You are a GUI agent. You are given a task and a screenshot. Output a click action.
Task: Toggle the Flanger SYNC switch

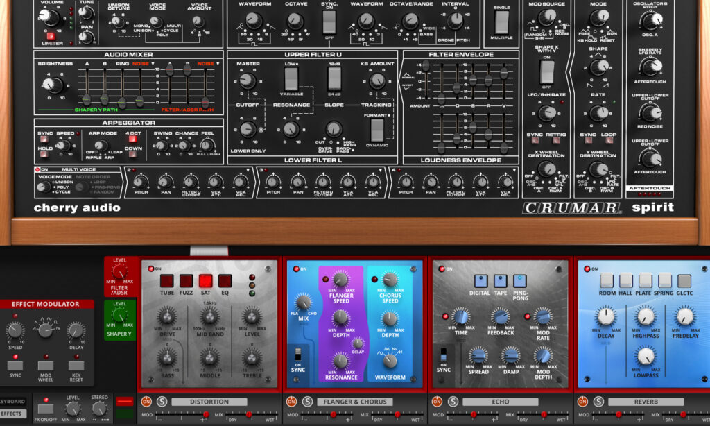298,354
